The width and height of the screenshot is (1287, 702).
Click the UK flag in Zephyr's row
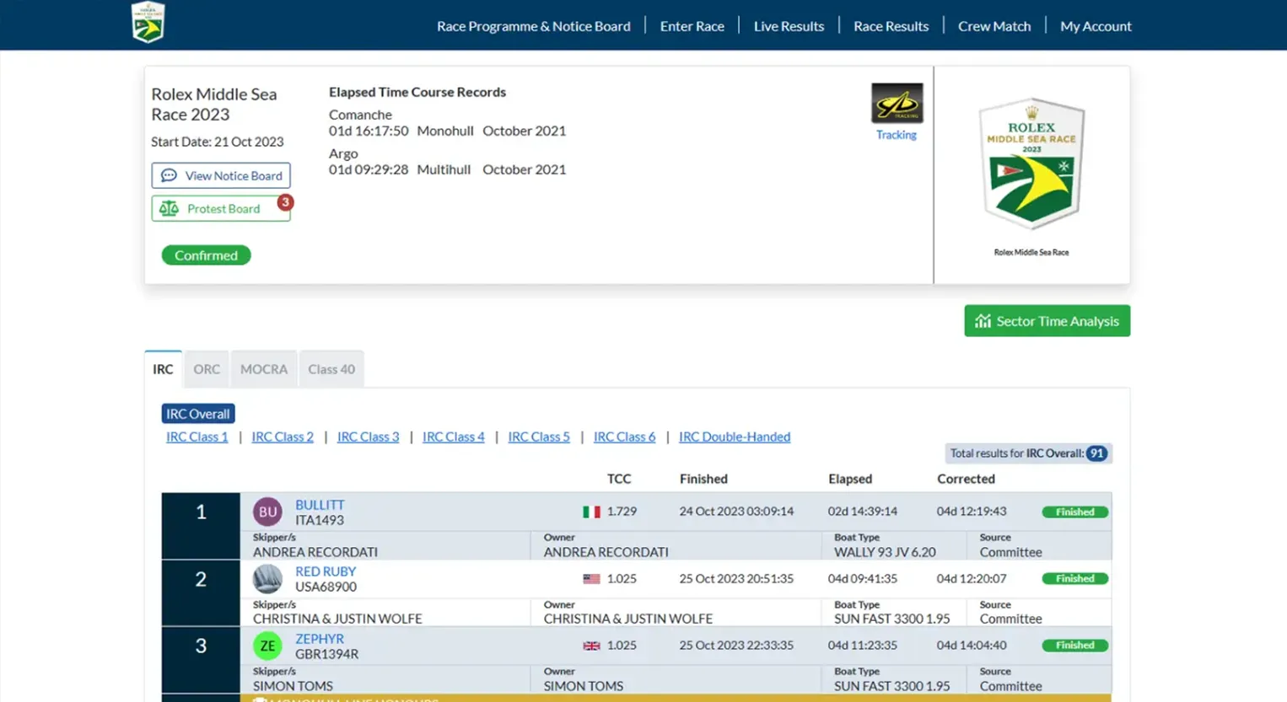(x=592, y=646)
